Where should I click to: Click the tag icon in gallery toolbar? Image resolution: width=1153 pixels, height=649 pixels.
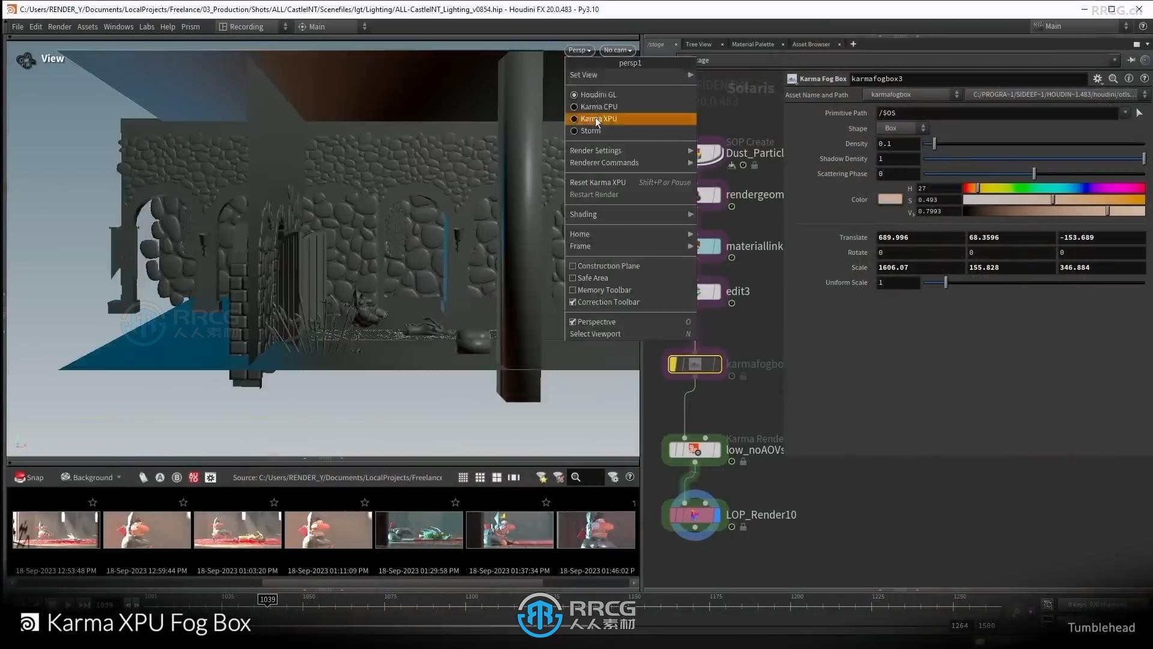143,477
